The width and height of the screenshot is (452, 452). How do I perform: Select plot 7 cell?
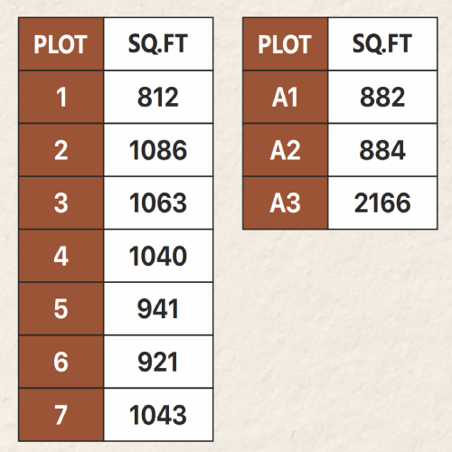pos(61,415)
